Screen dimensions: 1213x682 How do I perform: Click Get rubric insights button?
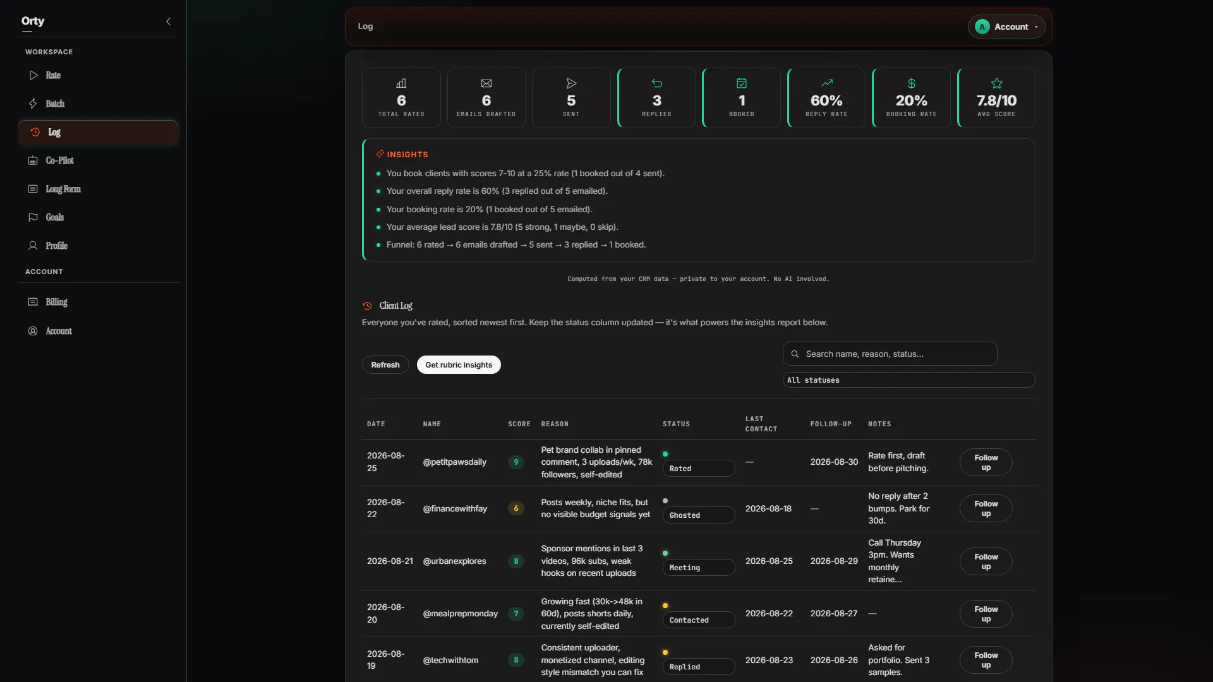(x=459, y=365)
